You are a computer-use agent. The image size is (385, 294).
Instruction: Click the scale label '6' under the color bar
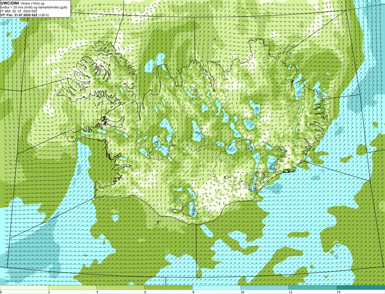point(145,292)
